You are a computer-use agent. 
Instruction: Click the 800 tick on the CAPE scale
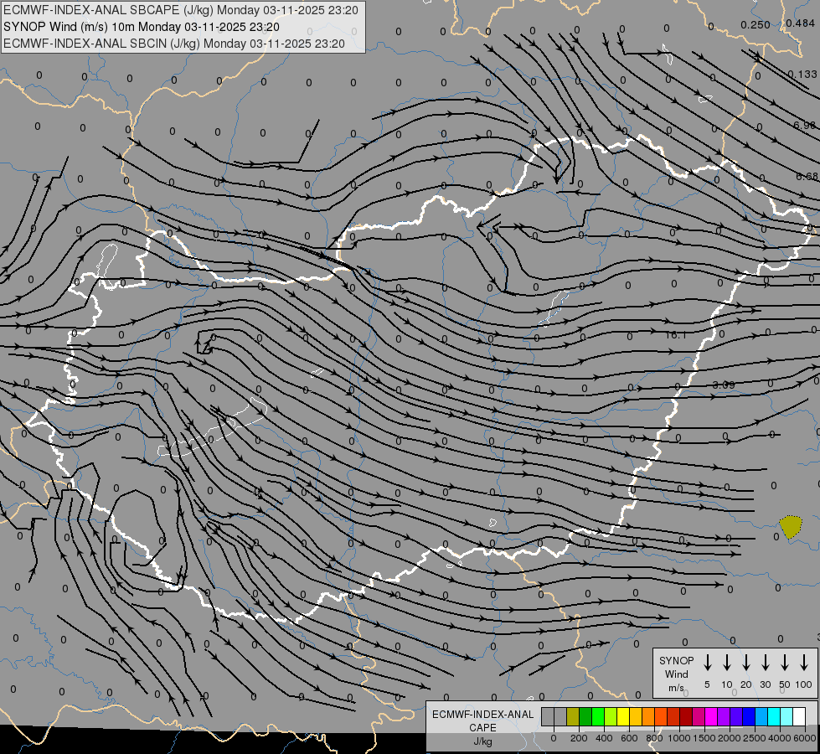(654, 738)
